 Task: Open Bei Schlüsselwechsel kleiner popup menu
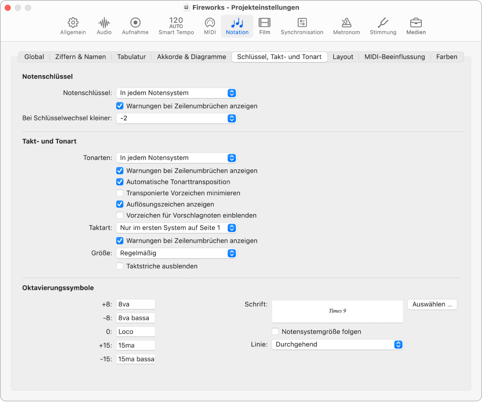pyautogui.click(x=176, y=118)
